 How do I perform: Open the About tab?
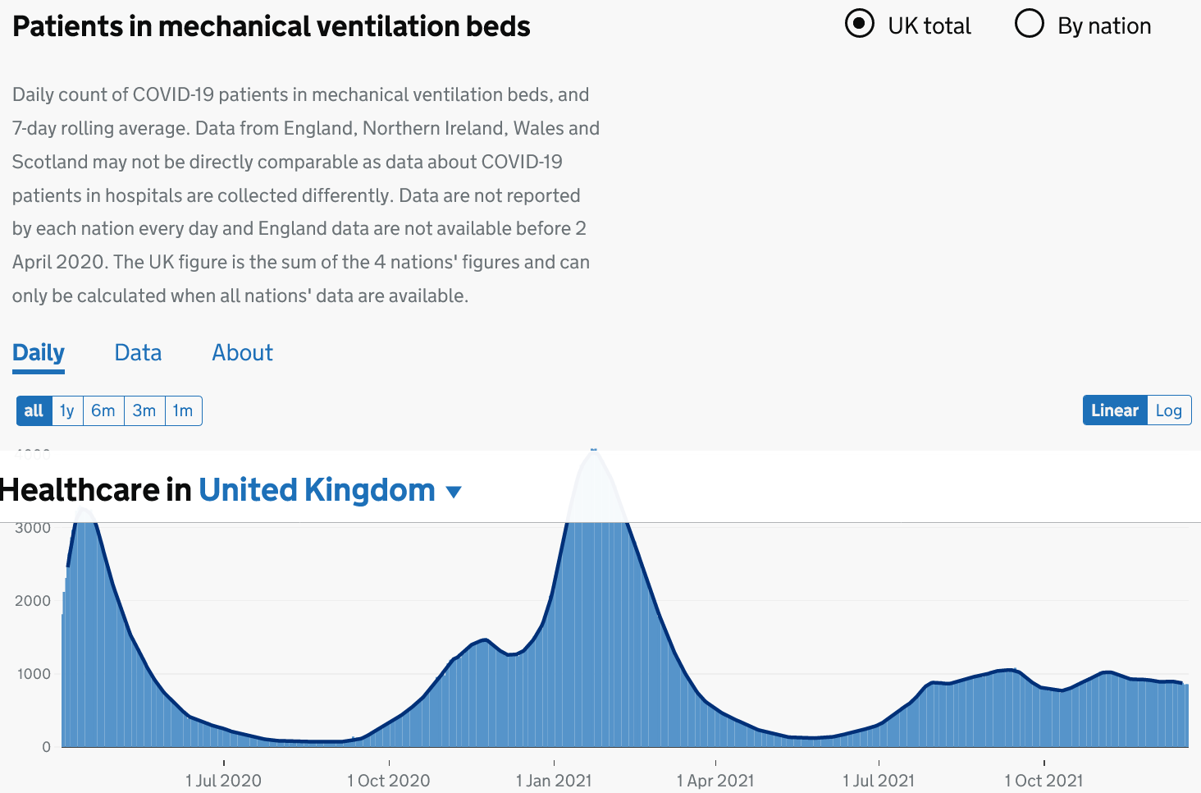[x=242, y=353]
